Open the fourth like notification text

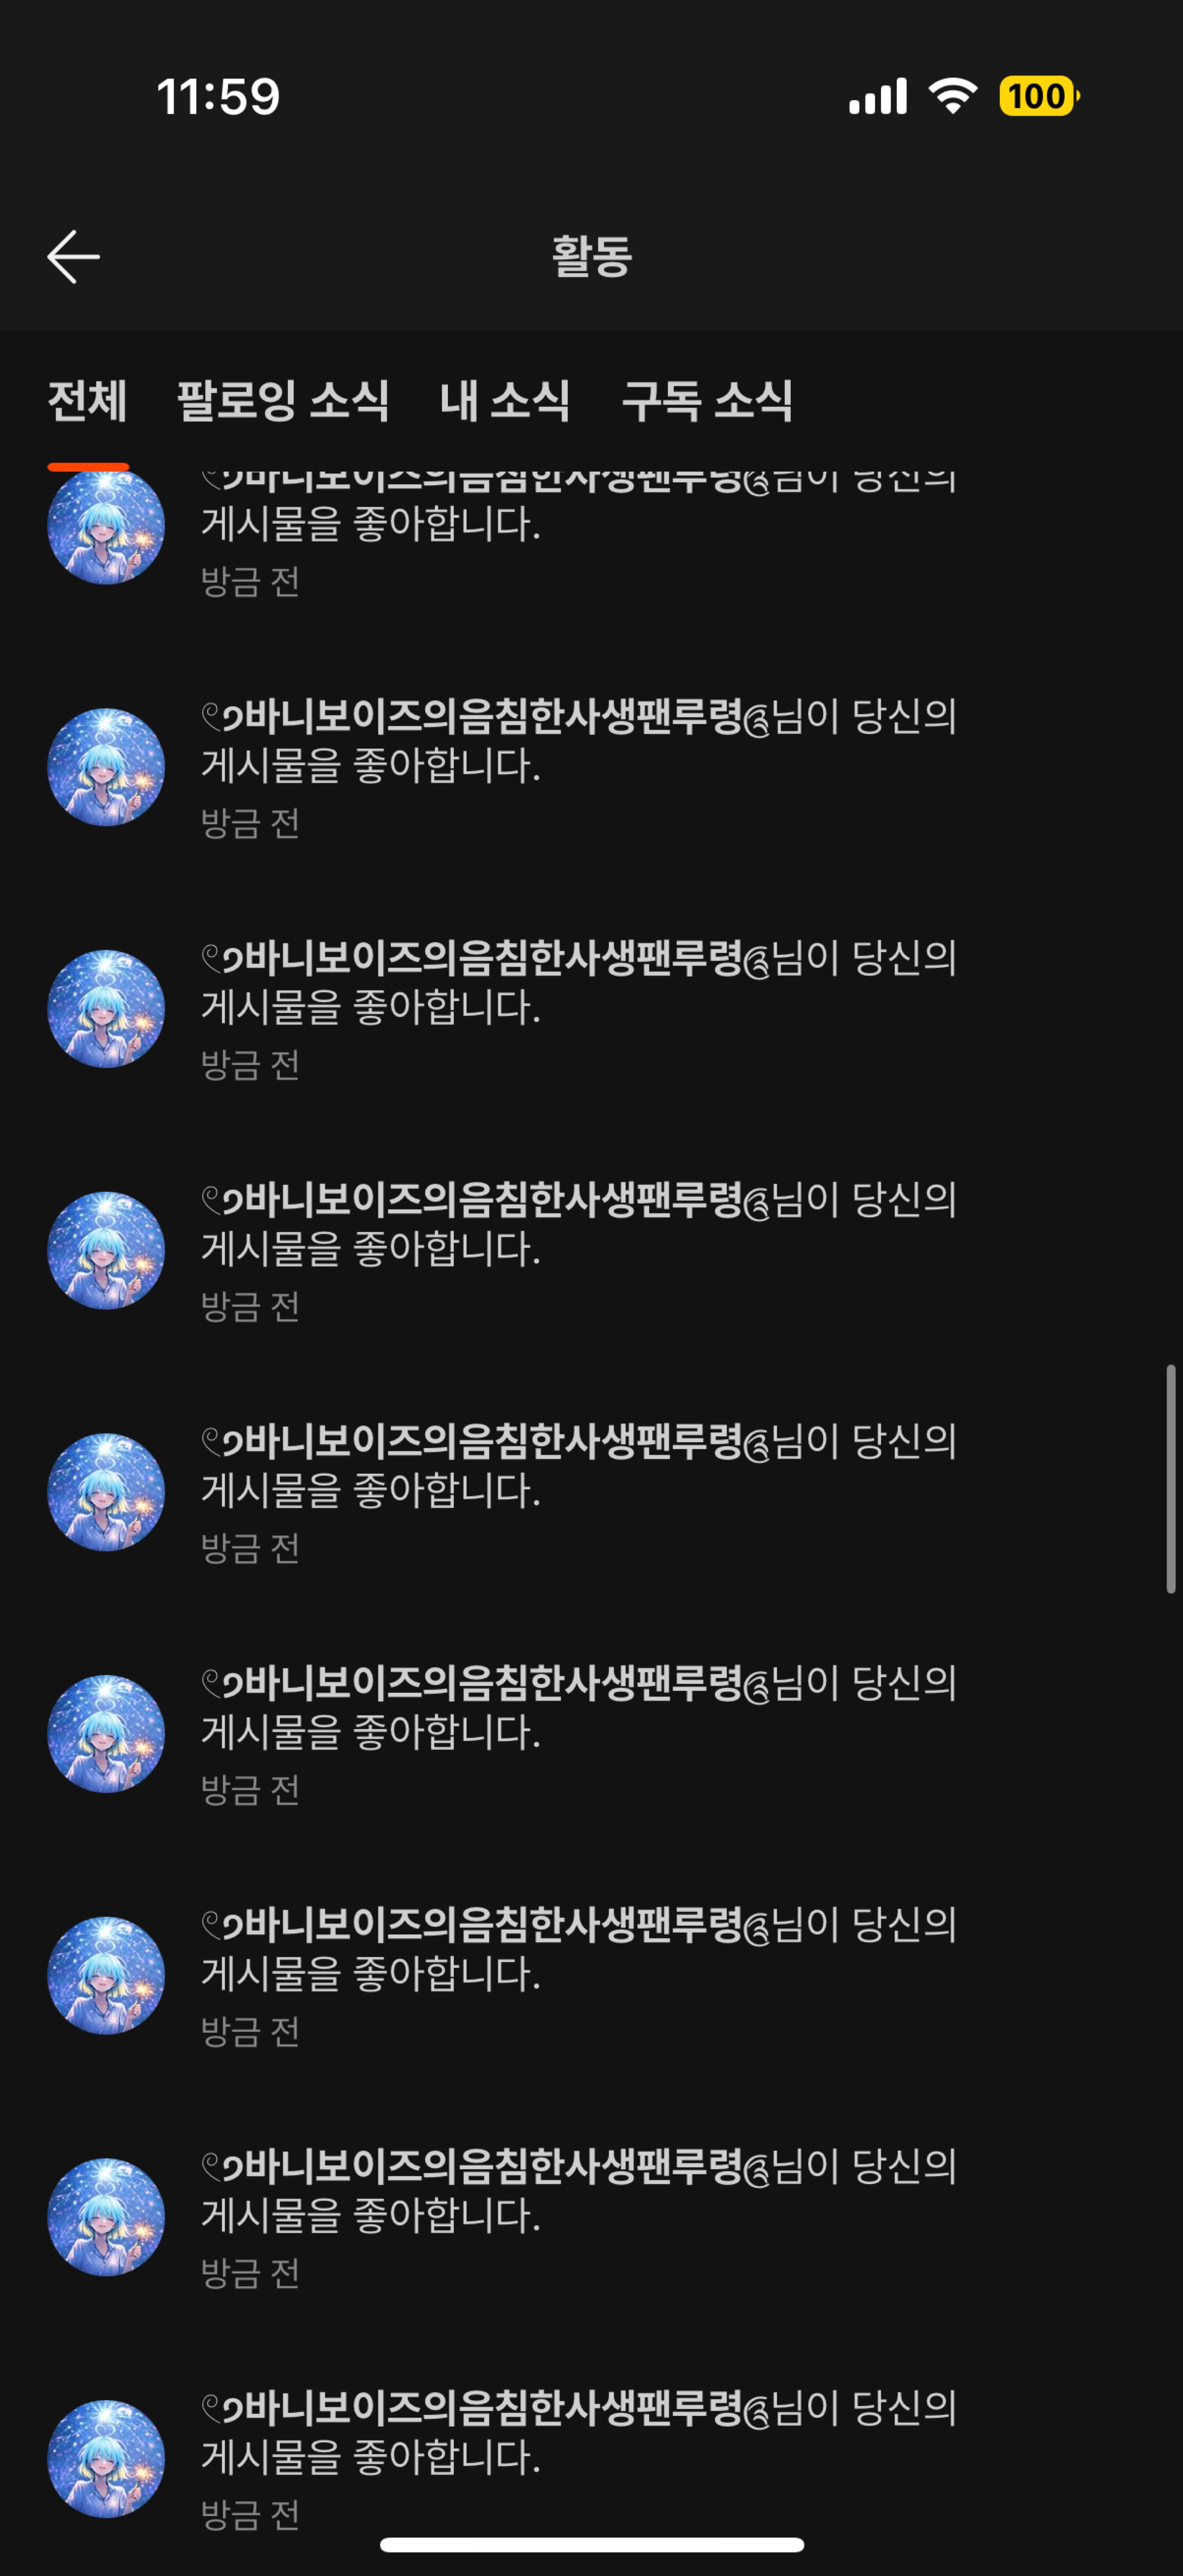579,1224
